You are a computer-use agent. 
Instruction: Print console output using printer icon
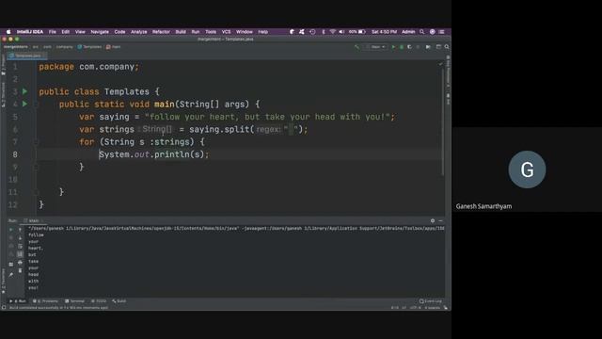click(20, 263)
